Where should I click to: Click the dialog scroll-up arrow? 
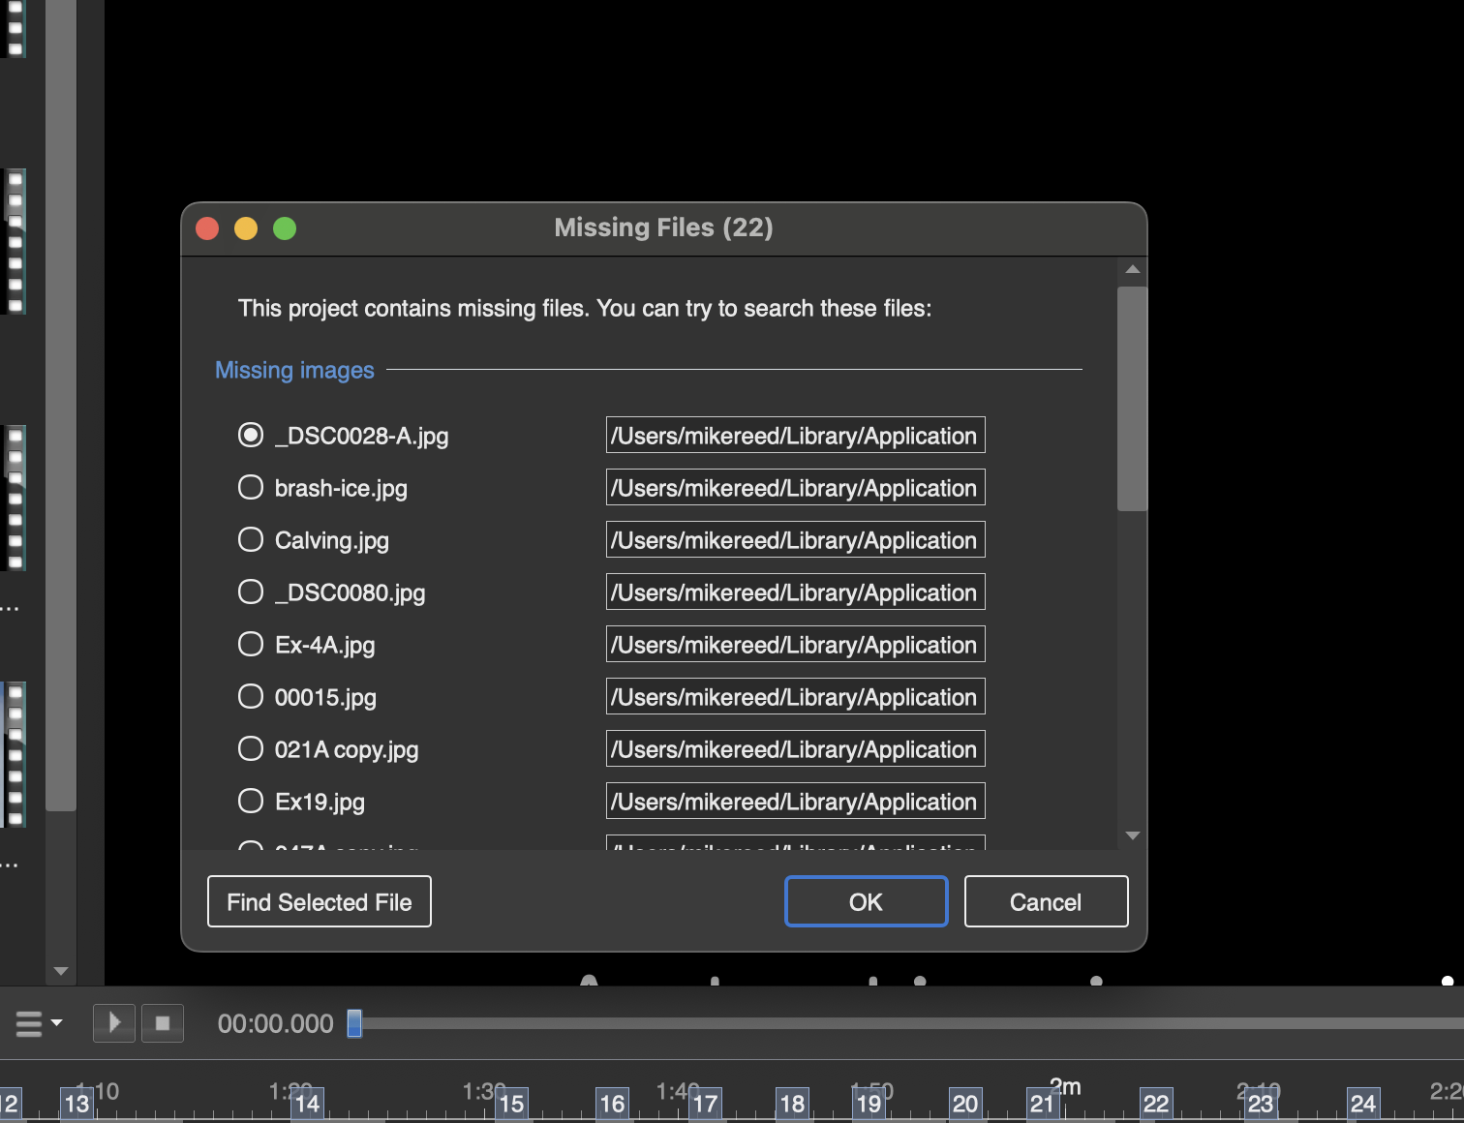pyautogui.click(x=1132, y=270)
